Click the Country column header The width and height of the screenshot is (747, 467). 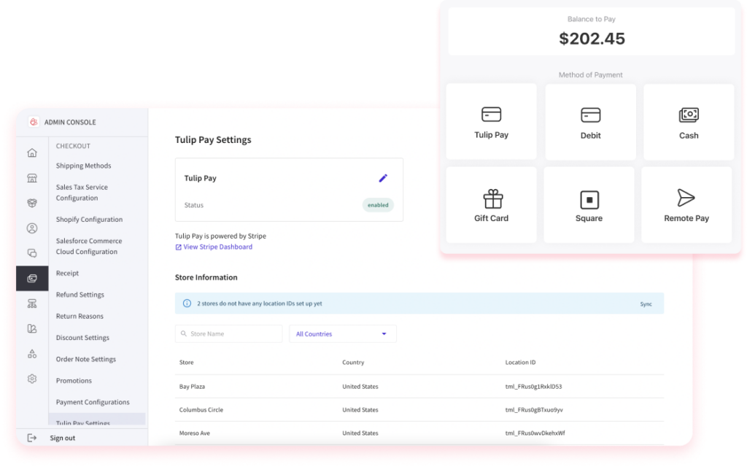pyautogui.click(x=353, y=363)
